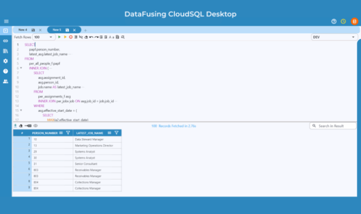The width and height of the screenshot is (361, 214).
Task: Open the Fetch Rows dropdown
Action: coord(44,37)
